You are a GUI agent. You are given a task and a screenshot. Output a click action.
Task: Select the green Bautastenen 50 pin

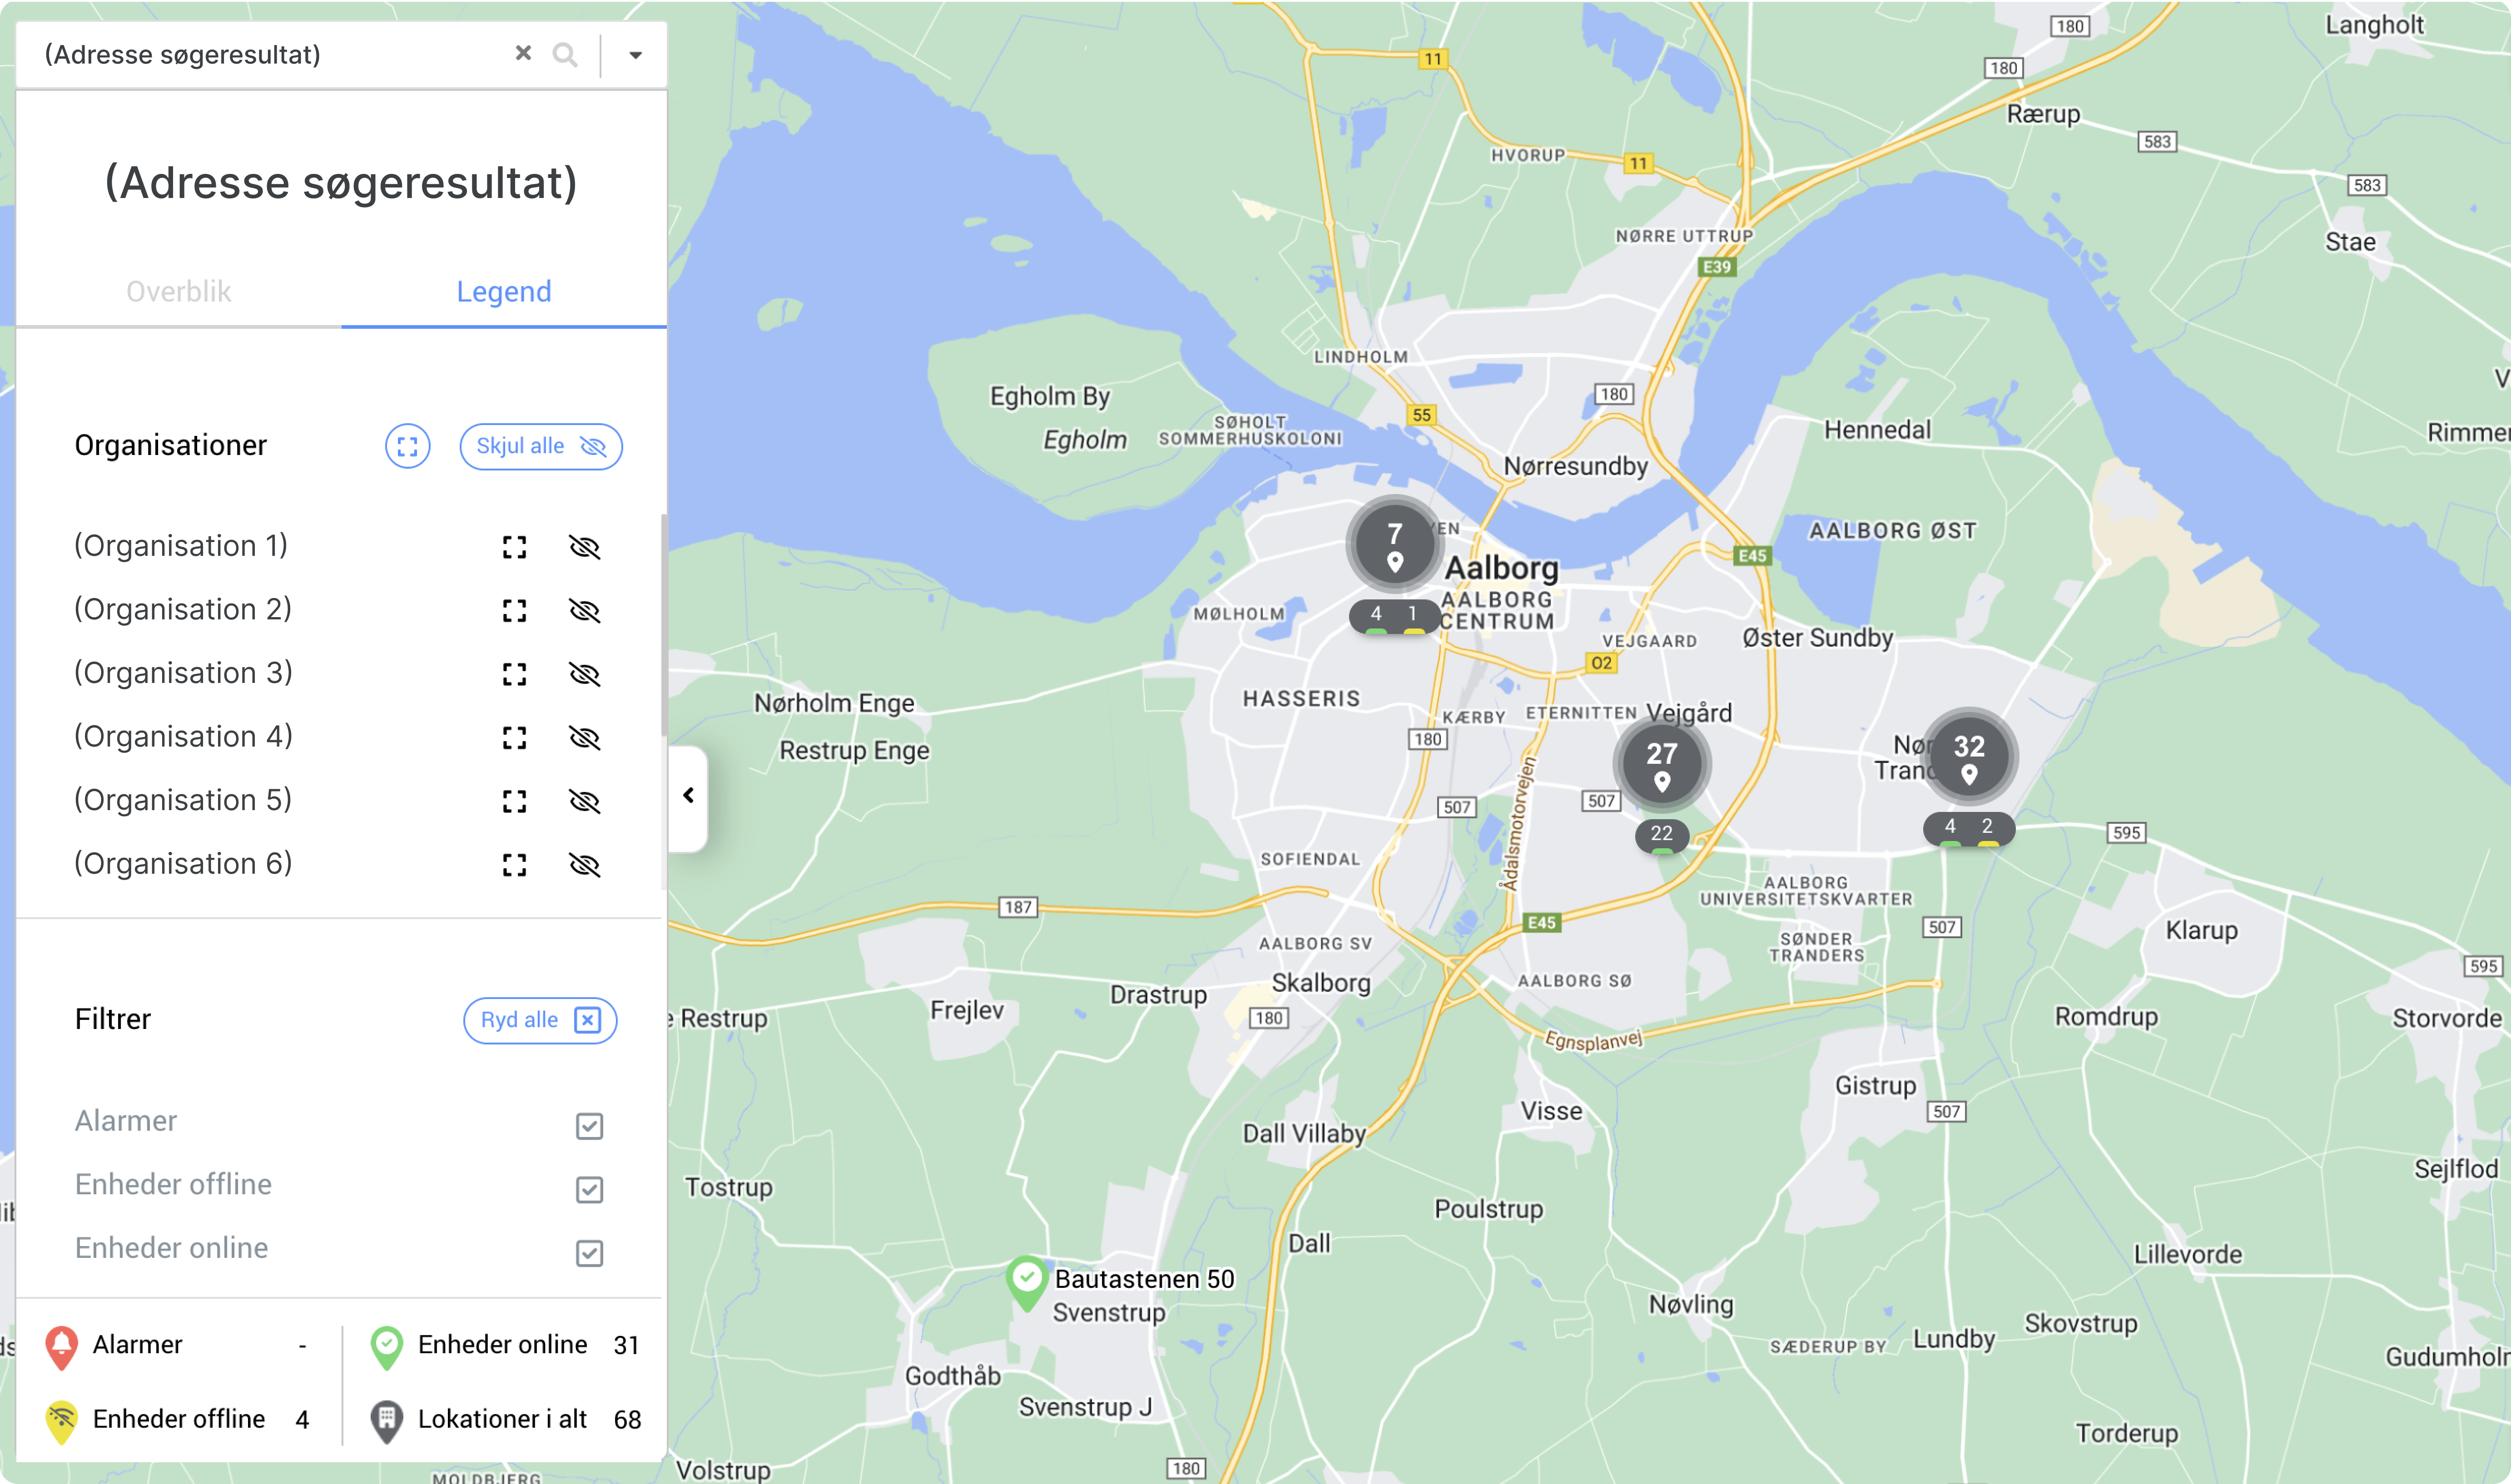pyautogui.click(x=1026, y=1281)
